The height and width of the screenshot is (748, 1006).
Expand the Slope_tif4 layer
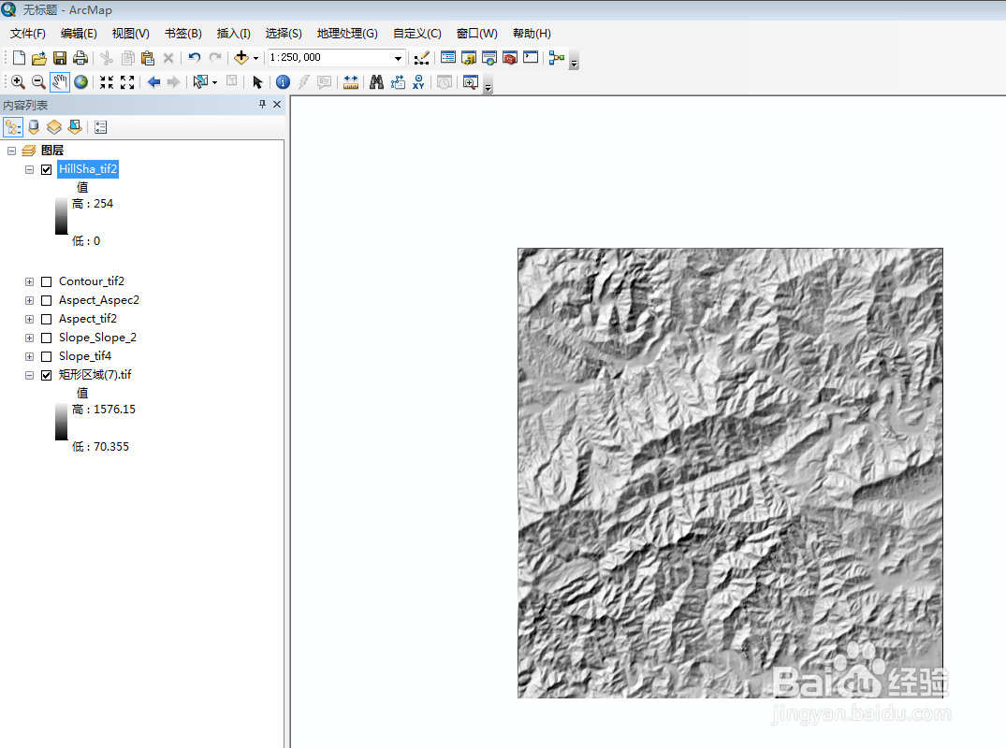click(30, 356)
